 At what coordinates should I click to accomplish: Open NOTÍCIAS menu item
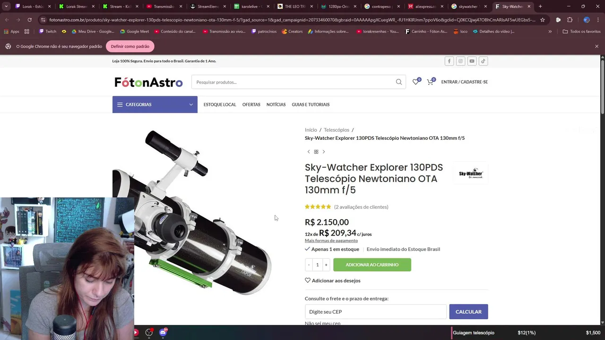[276, 105]
